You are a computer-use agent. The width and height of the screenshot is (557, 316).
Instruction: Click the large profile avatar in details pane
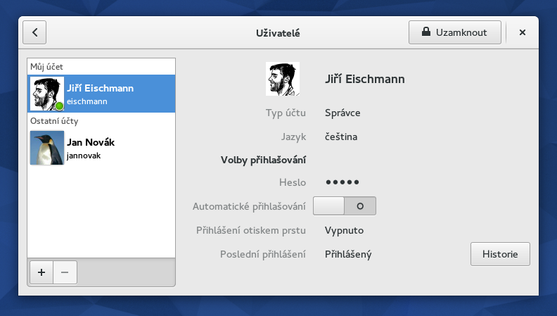[283, 79]
